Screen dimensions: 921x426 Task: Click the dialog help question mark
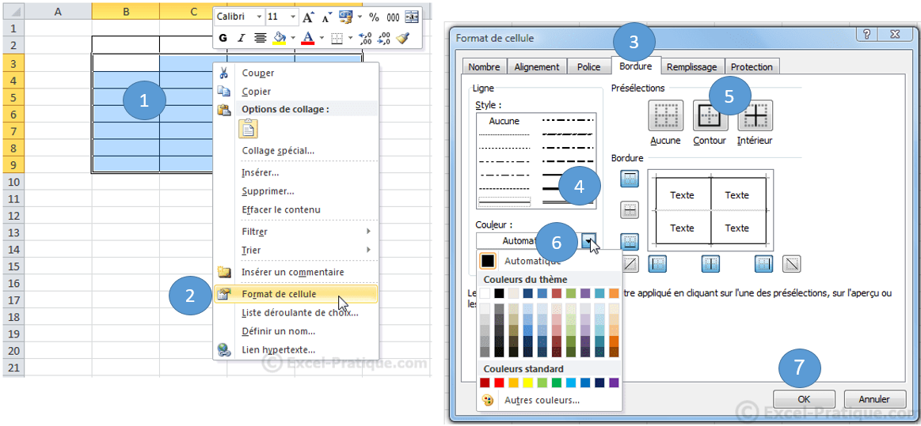[x=866, y=34]
